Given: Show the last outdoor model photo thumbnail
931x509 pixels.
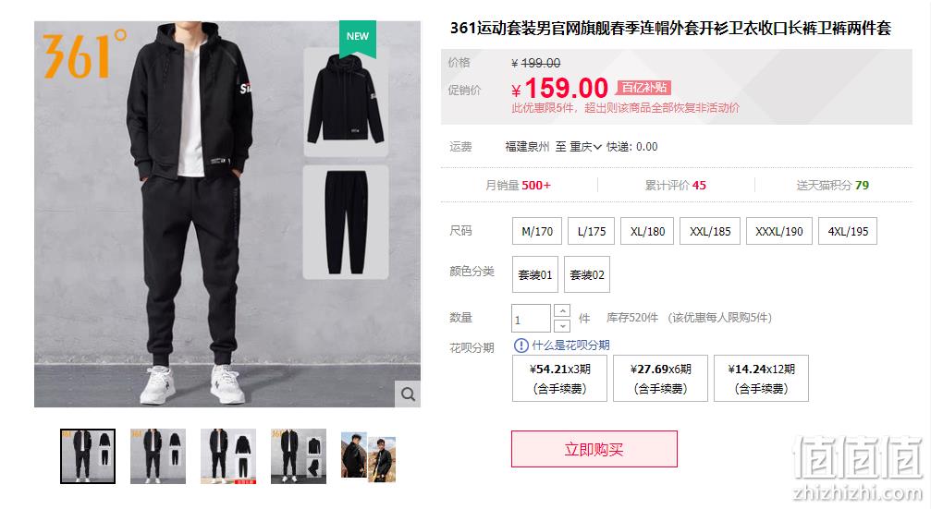Looking at the screenshot, I should (368, 456).
